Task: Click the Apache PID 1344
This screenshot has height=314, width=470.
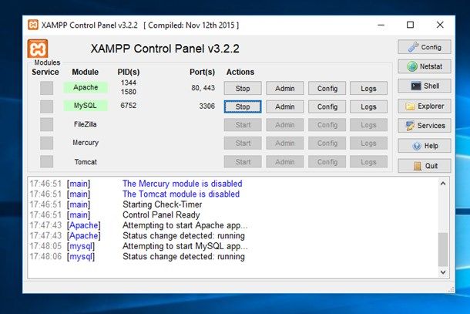Action: tap(129, 83)
